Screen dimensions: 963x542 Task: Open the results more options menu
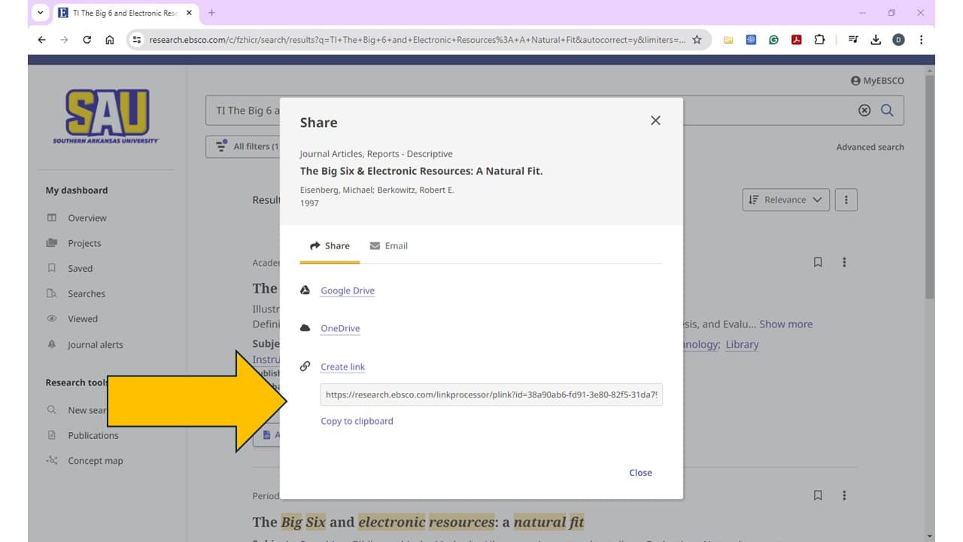[x=846, y=199]
